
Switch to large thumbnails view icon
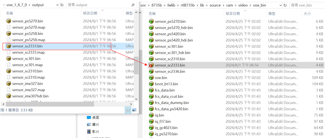click(134, 110)
